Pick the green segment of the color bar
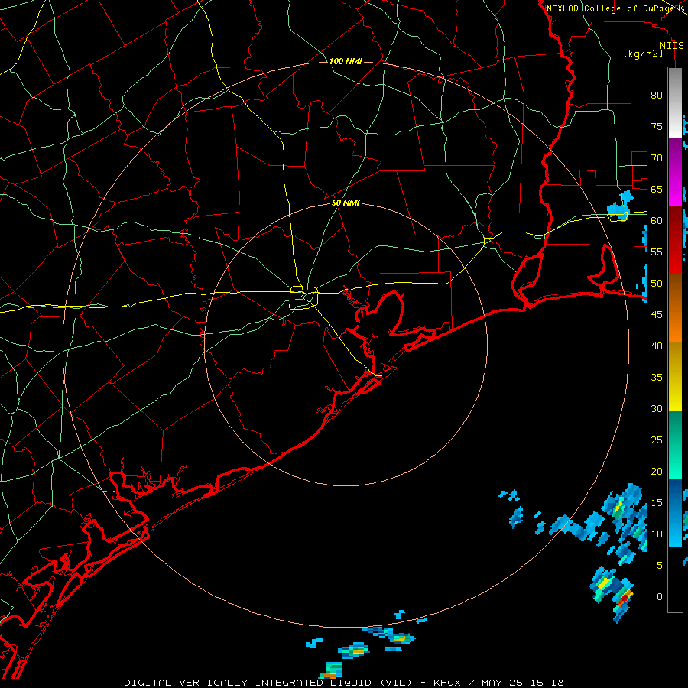688x688 pixels. pyautogui.click(x=675, y=444)
